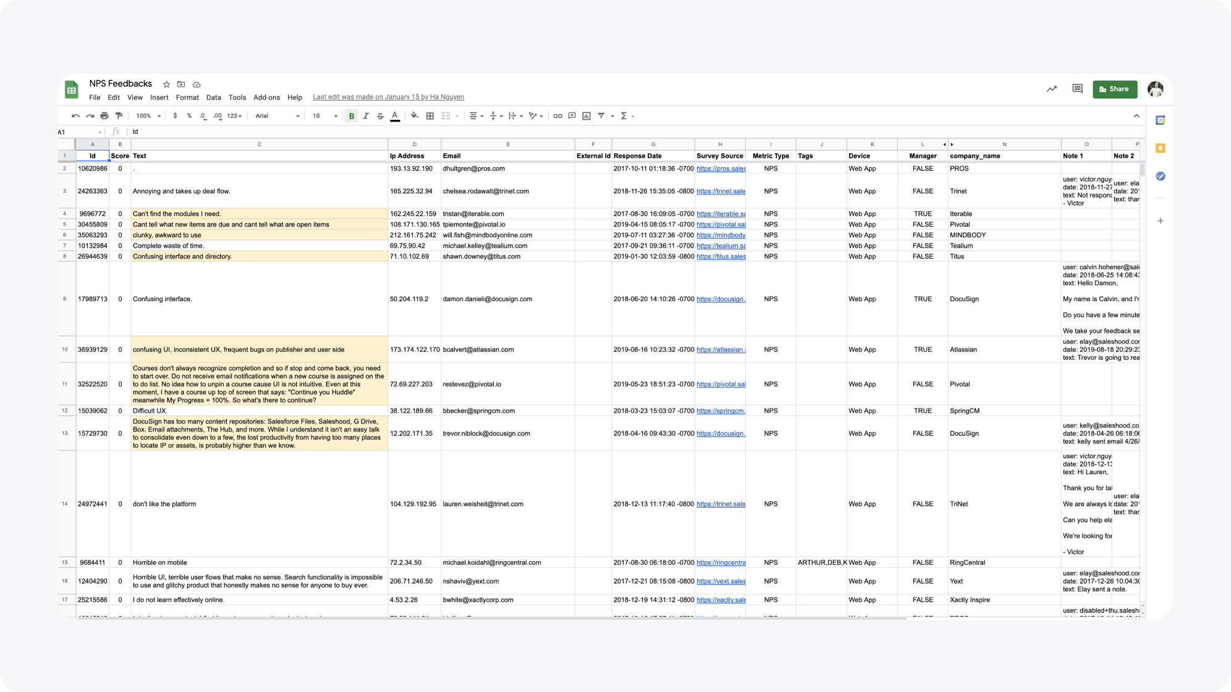1231x692 pixels.
Task: Toggle italic formatting
Action: (x=366, y=116)
